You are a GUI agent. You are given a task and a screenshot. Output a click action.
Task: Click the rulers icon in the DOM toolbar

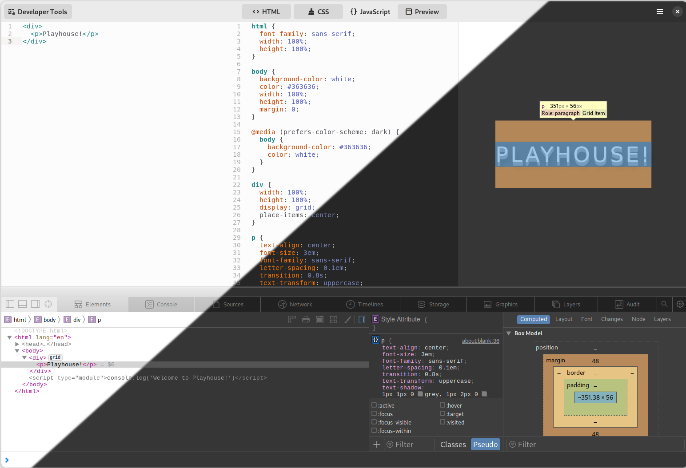(x=292, y=320)
